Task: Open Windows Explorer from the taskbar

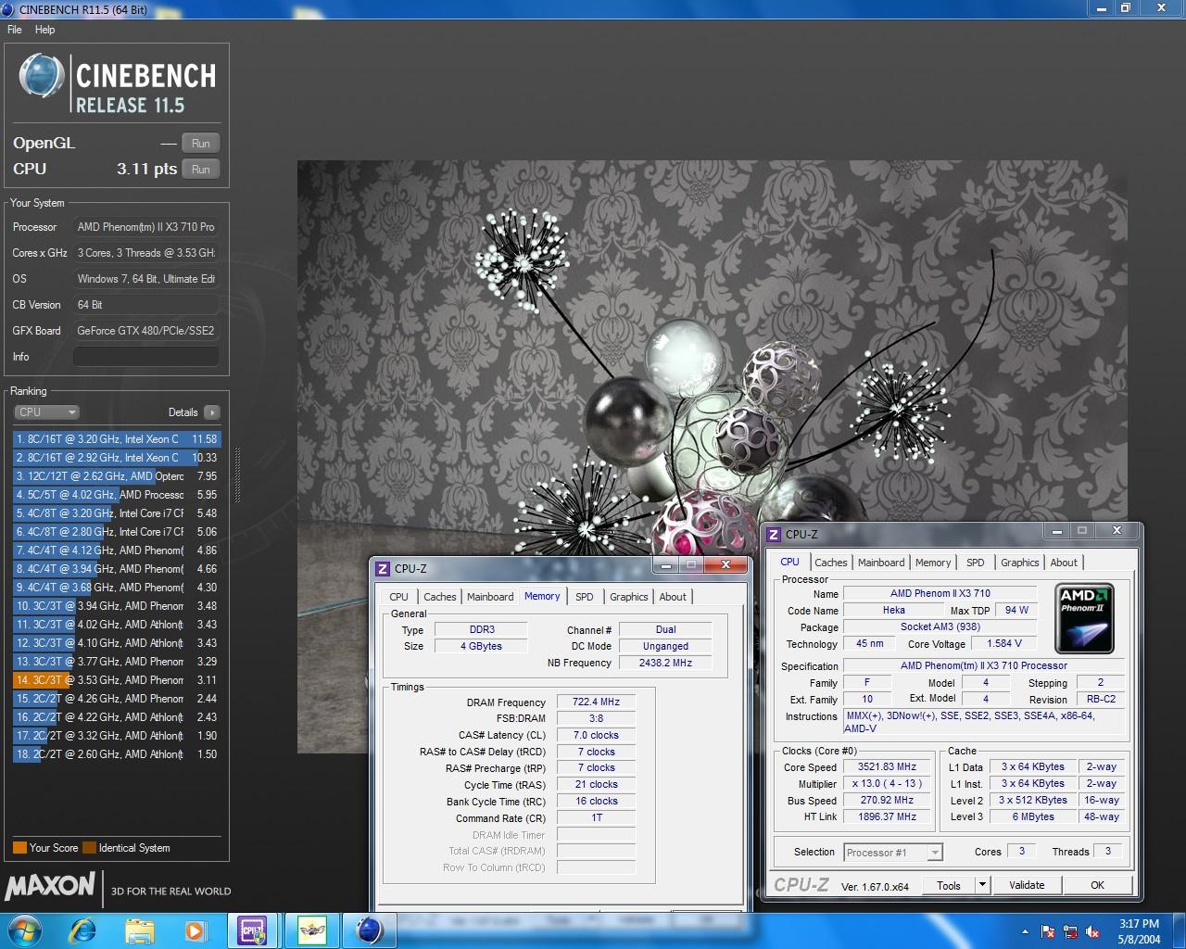Action: [x=139, y=930]
